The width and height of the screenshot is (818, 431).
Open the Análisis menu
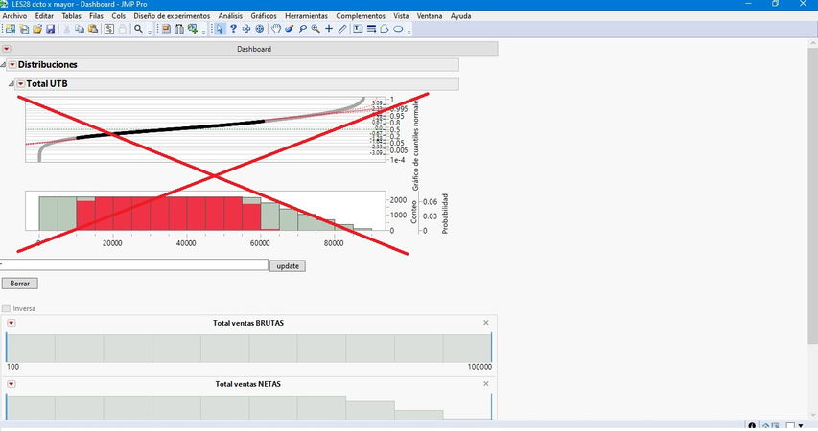[x=229, y=16]
